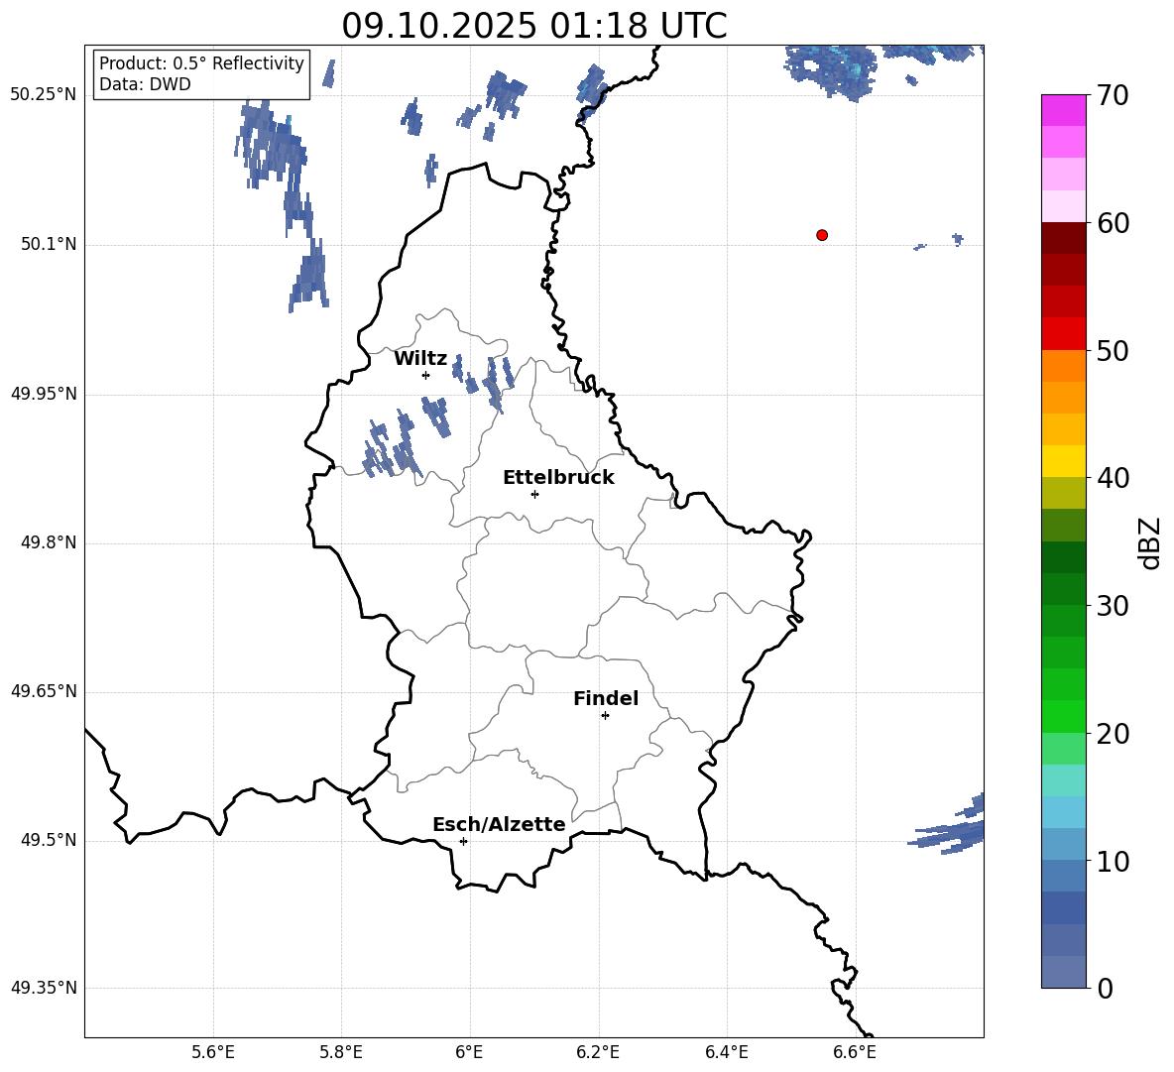Viewport: 1174px width, 1072px height.
Task: Click the Wiltz station cross marker
Action: [x=426, y=375]
